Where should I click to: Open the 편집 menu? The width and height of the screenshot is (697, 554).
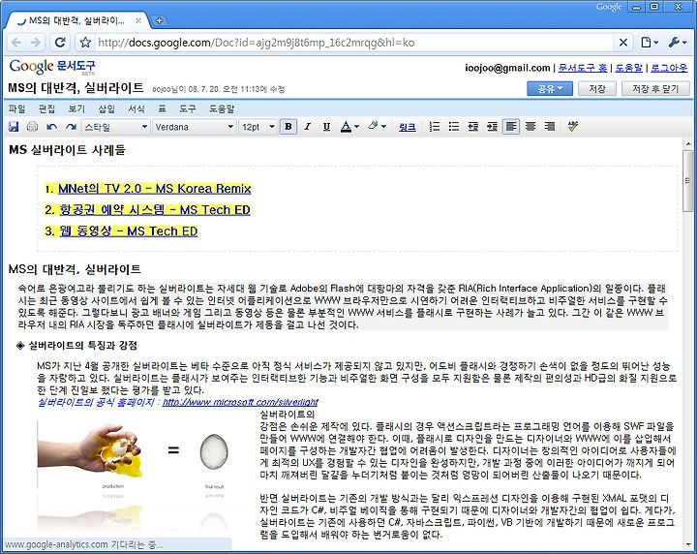point(46,108)
